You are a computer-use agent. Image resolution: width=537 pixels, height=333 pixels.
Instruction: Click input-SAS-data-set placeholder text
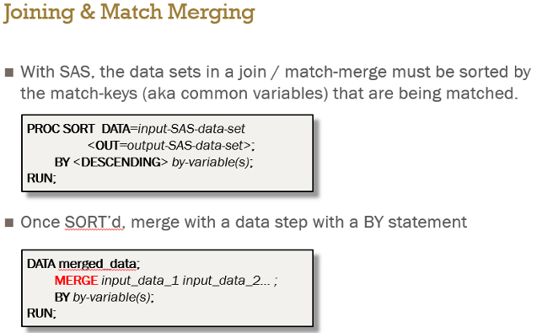point(191,129)
